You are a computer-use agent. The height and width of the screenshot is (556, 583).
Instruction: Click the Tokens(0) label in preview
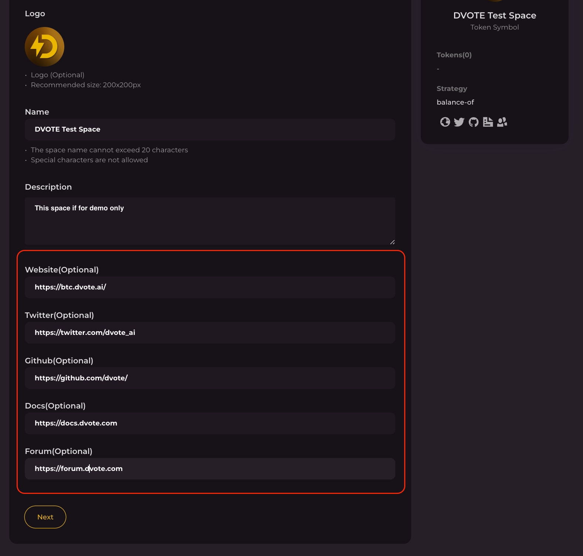[x=454, y=55]
